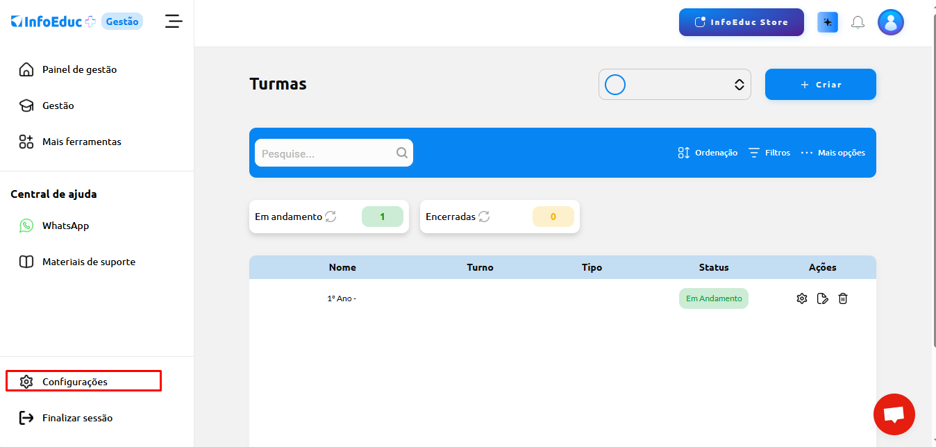Open Ordenação sorting options

coord(708,153)
